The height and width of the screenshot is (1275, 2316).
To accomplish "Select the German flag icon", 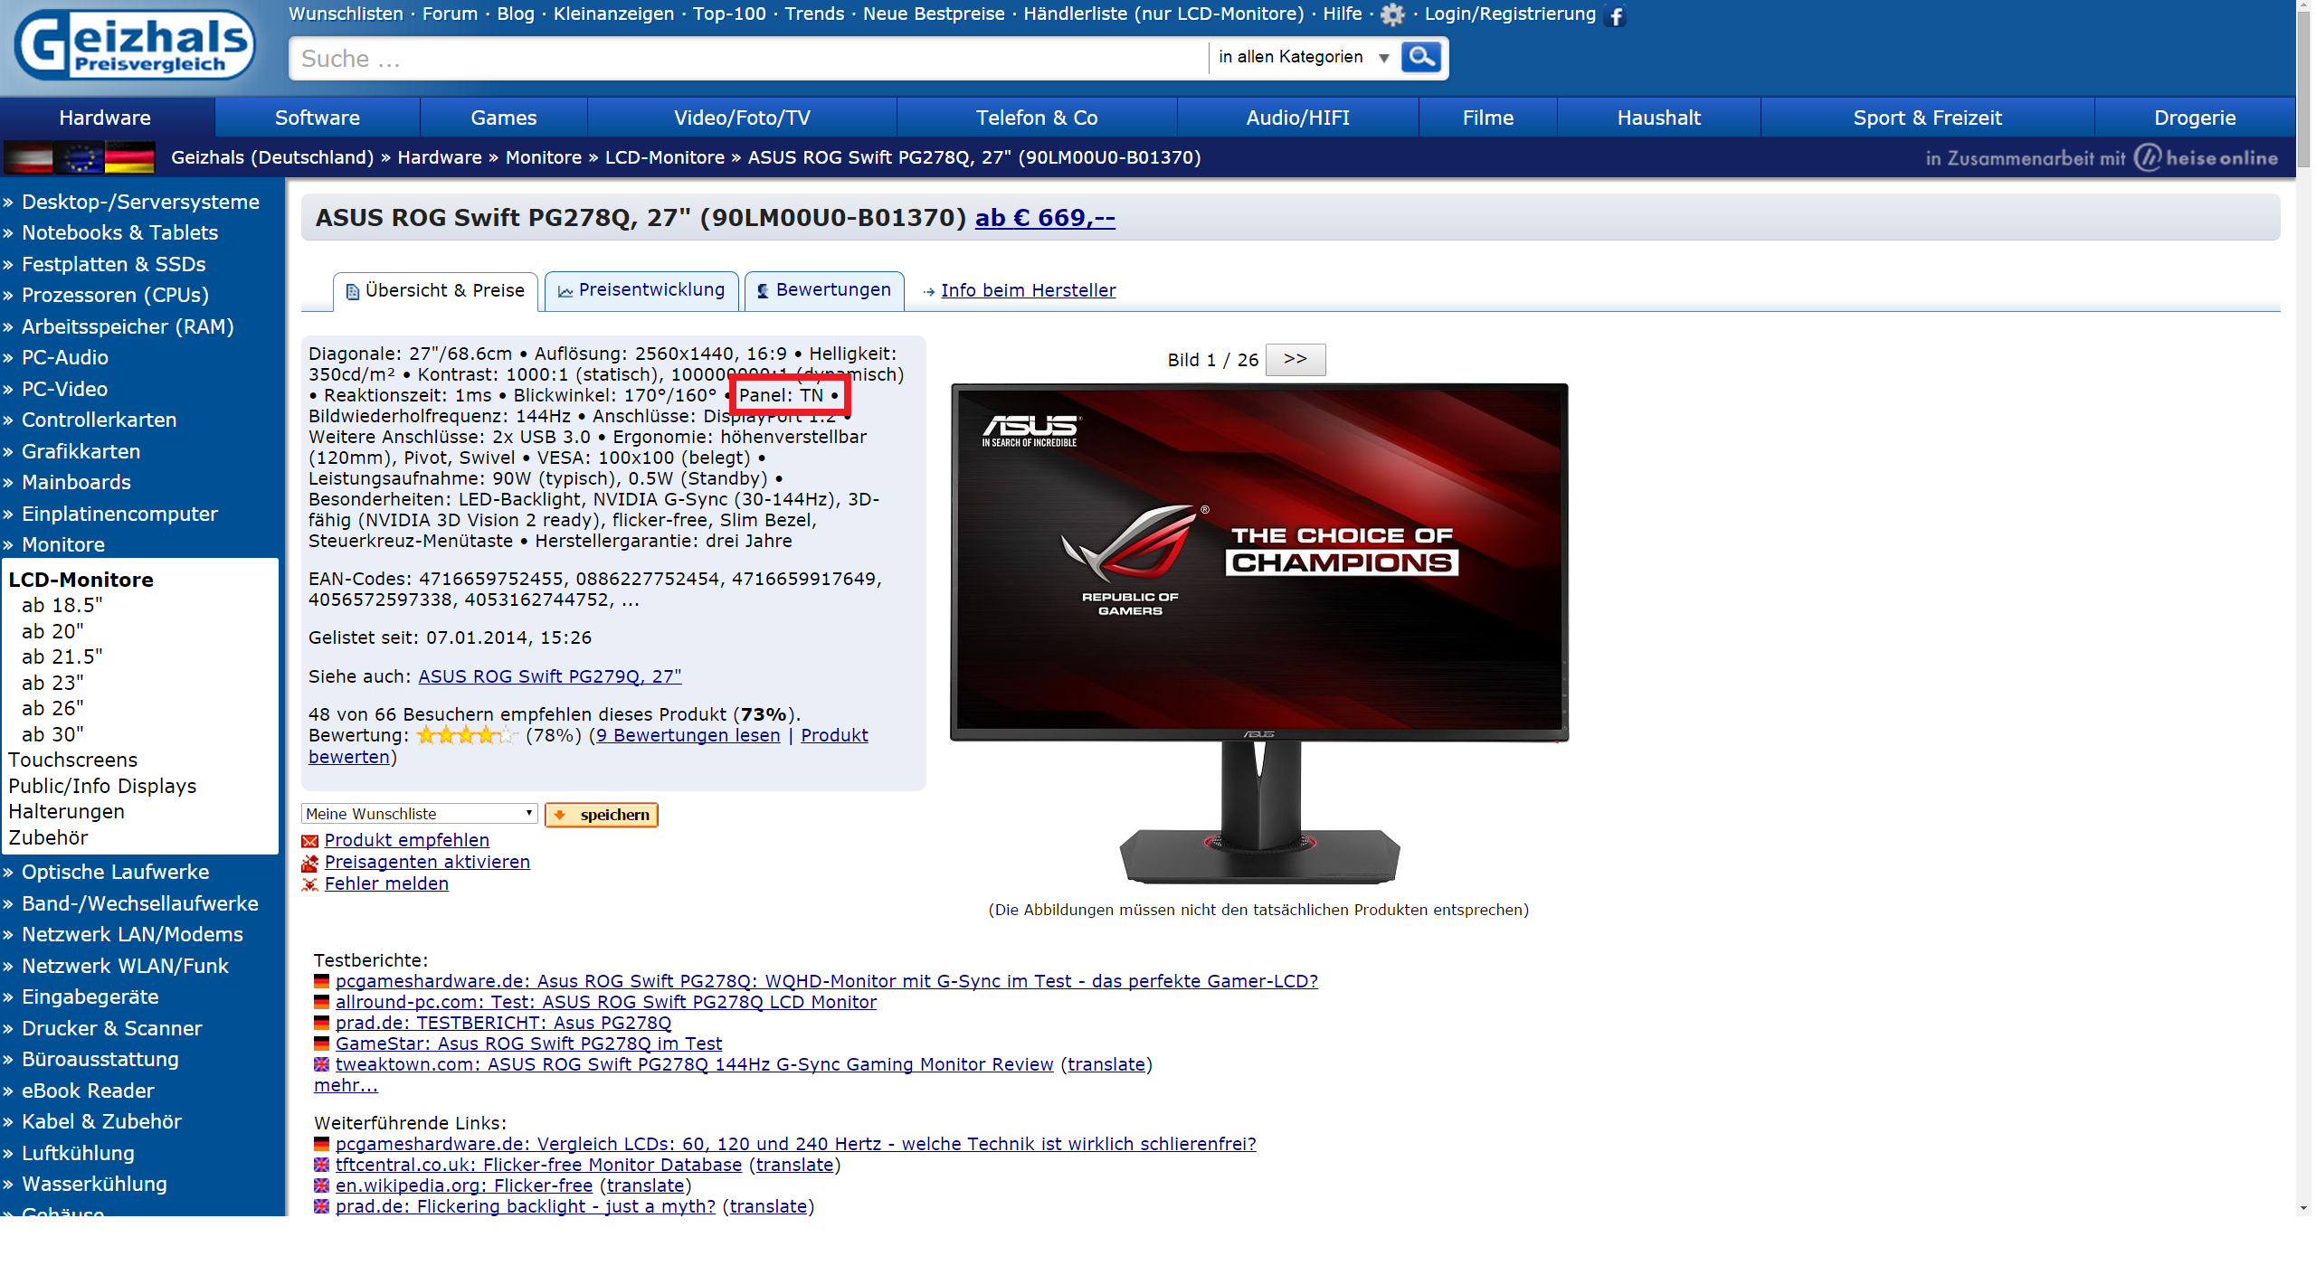I will click(130, 157).
